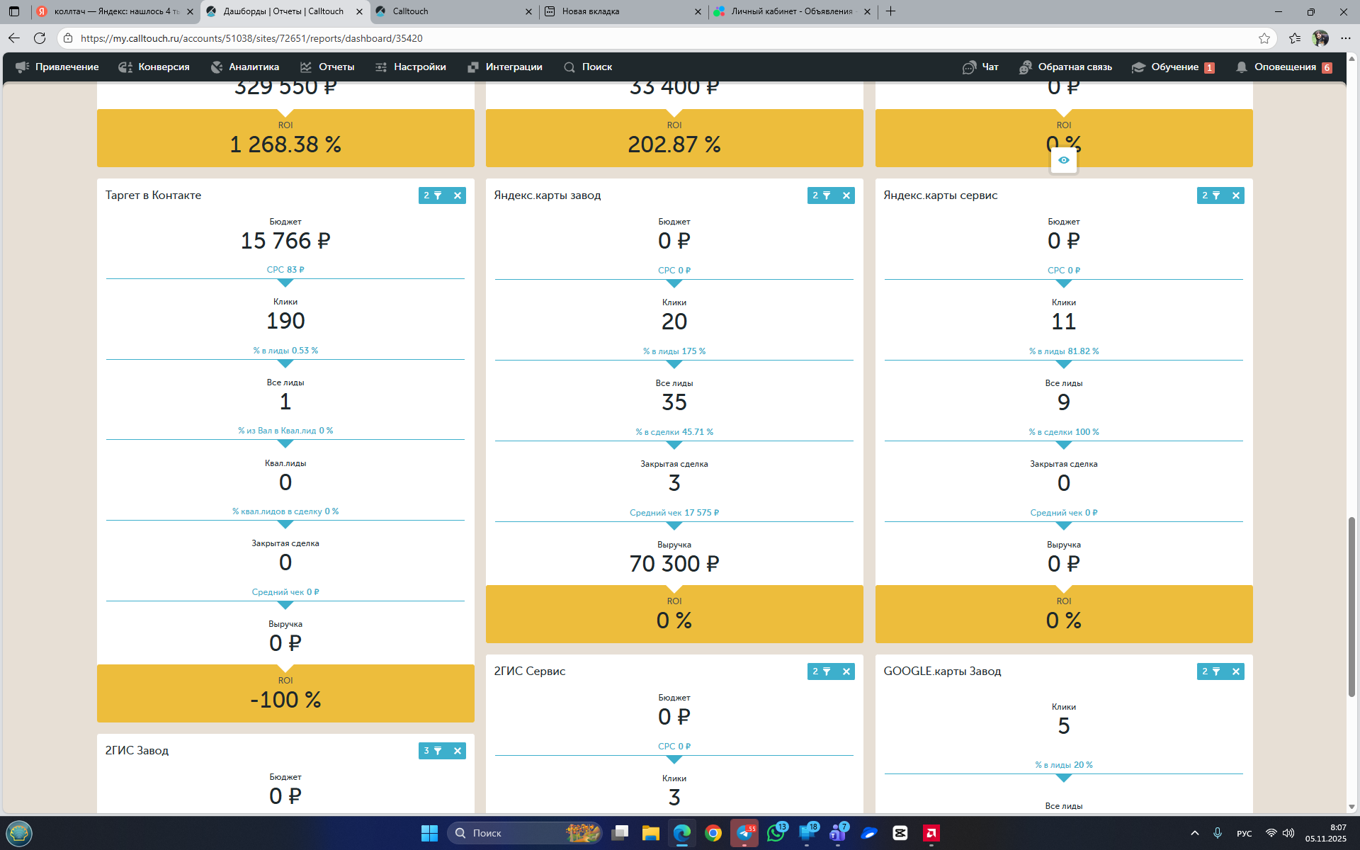Open the Windows Start menu
Image resolution: width=1360 pixels, height=850 pixels.
click(x=429, y=833)
